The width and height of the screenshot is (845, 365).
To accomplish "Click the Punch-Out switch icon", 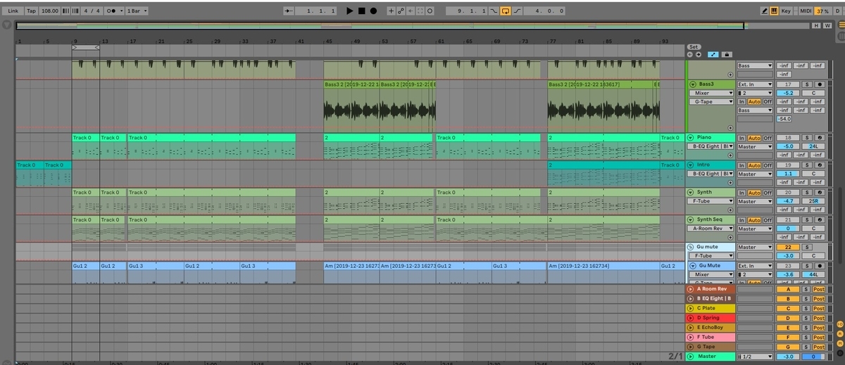I will click(517, 11).
